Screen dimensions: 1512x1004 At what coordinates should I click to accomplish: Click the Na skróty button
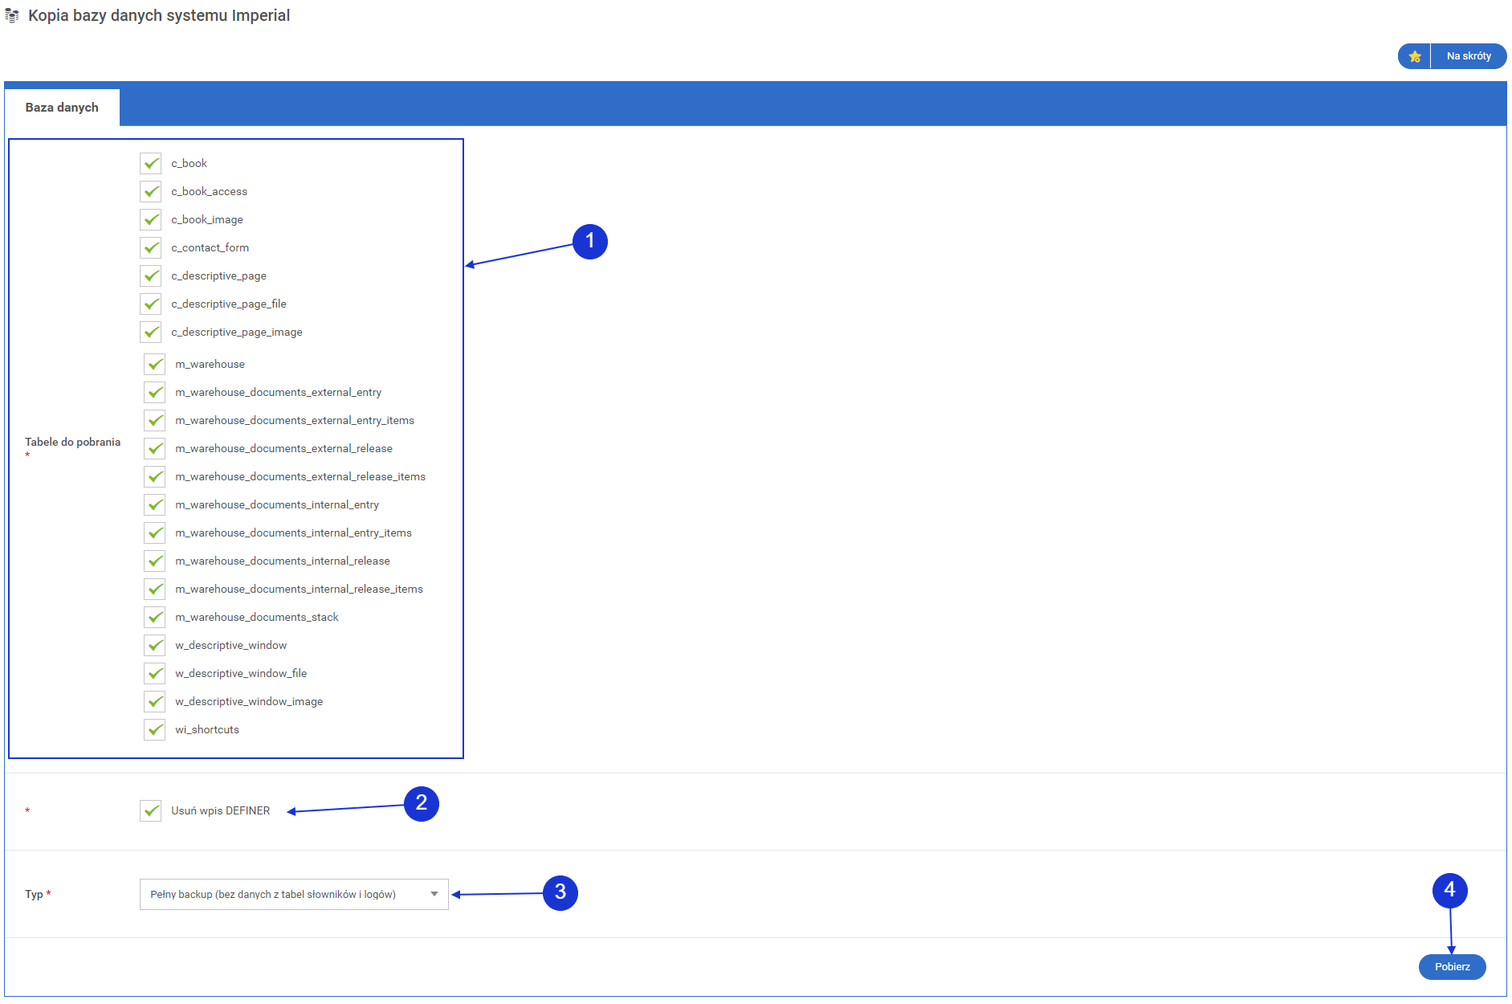click(x=1468, y=56)
